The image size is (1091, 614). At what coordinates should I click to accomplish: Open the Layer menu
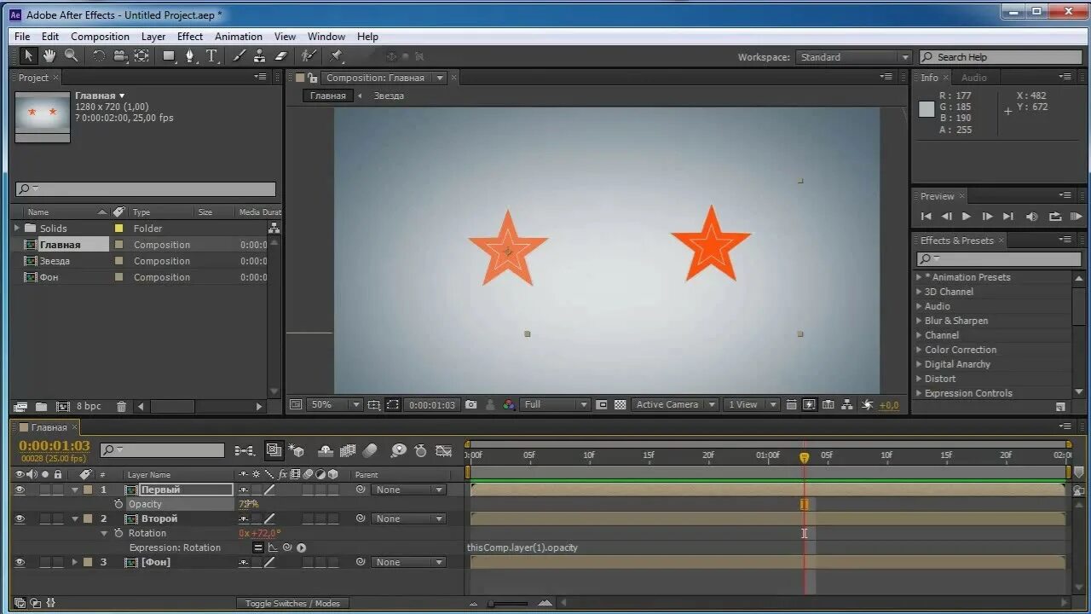click(x=153, y=37)
